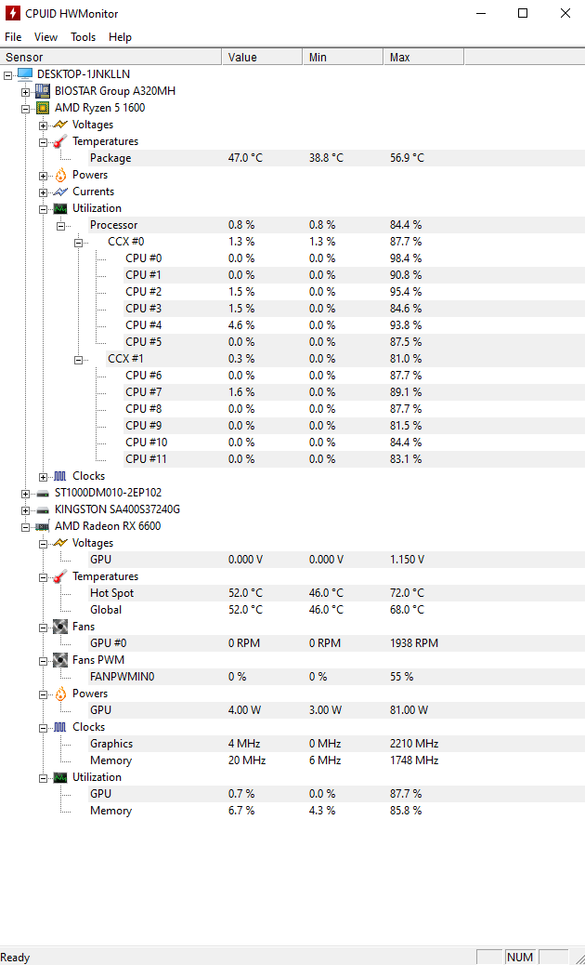Click the Value column header

[262, 58]
